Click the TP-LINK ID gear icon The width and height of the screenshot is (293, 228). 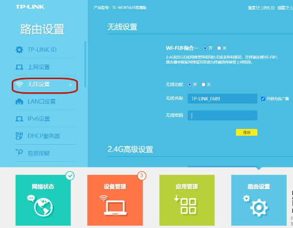click(x=19, y=50)
